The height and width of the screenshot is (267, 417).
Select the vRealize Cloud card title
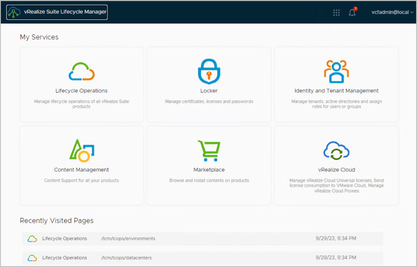336,170
